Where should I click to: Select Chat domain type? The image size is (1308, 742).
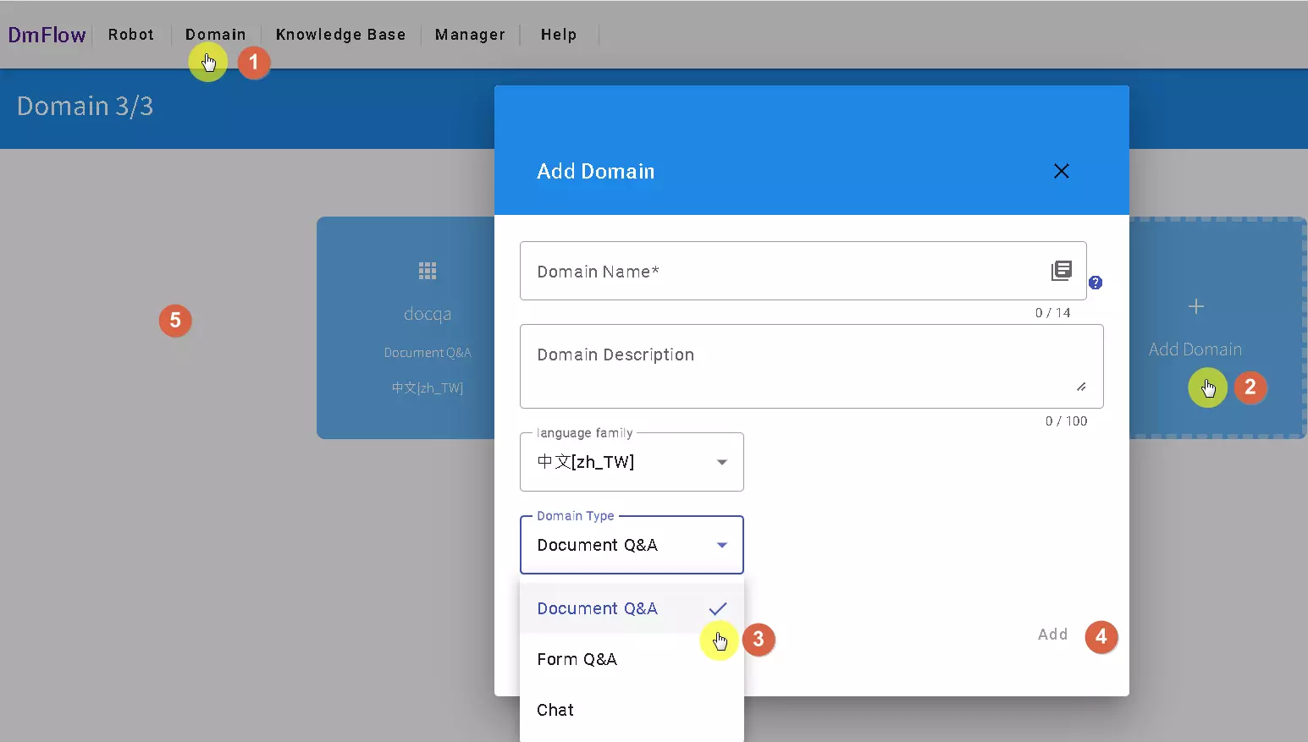click(555, 710)
